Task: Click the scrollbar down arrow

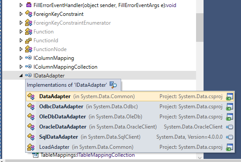Action: 200,158
